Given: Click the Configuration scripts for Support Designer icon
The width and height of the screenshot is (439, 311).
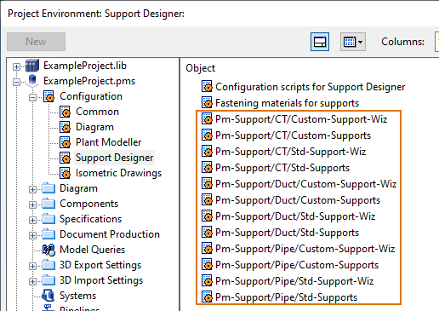Looking at the screenshot, I should click(207, 87).
